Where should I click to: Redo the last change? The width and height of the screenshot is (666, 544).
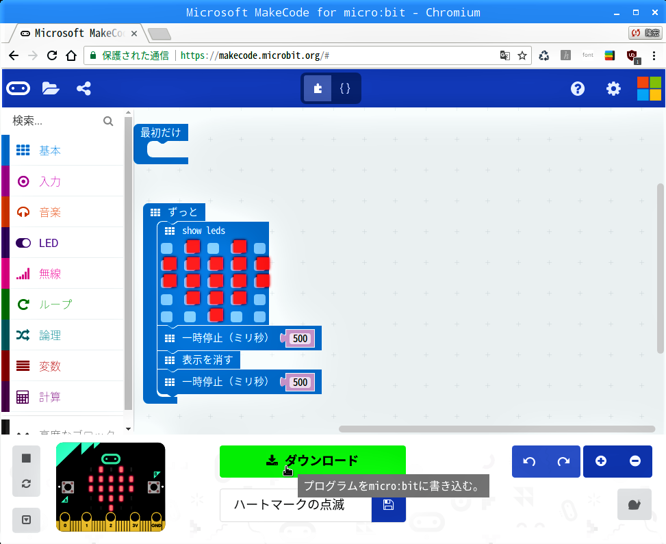pos(563,461)
